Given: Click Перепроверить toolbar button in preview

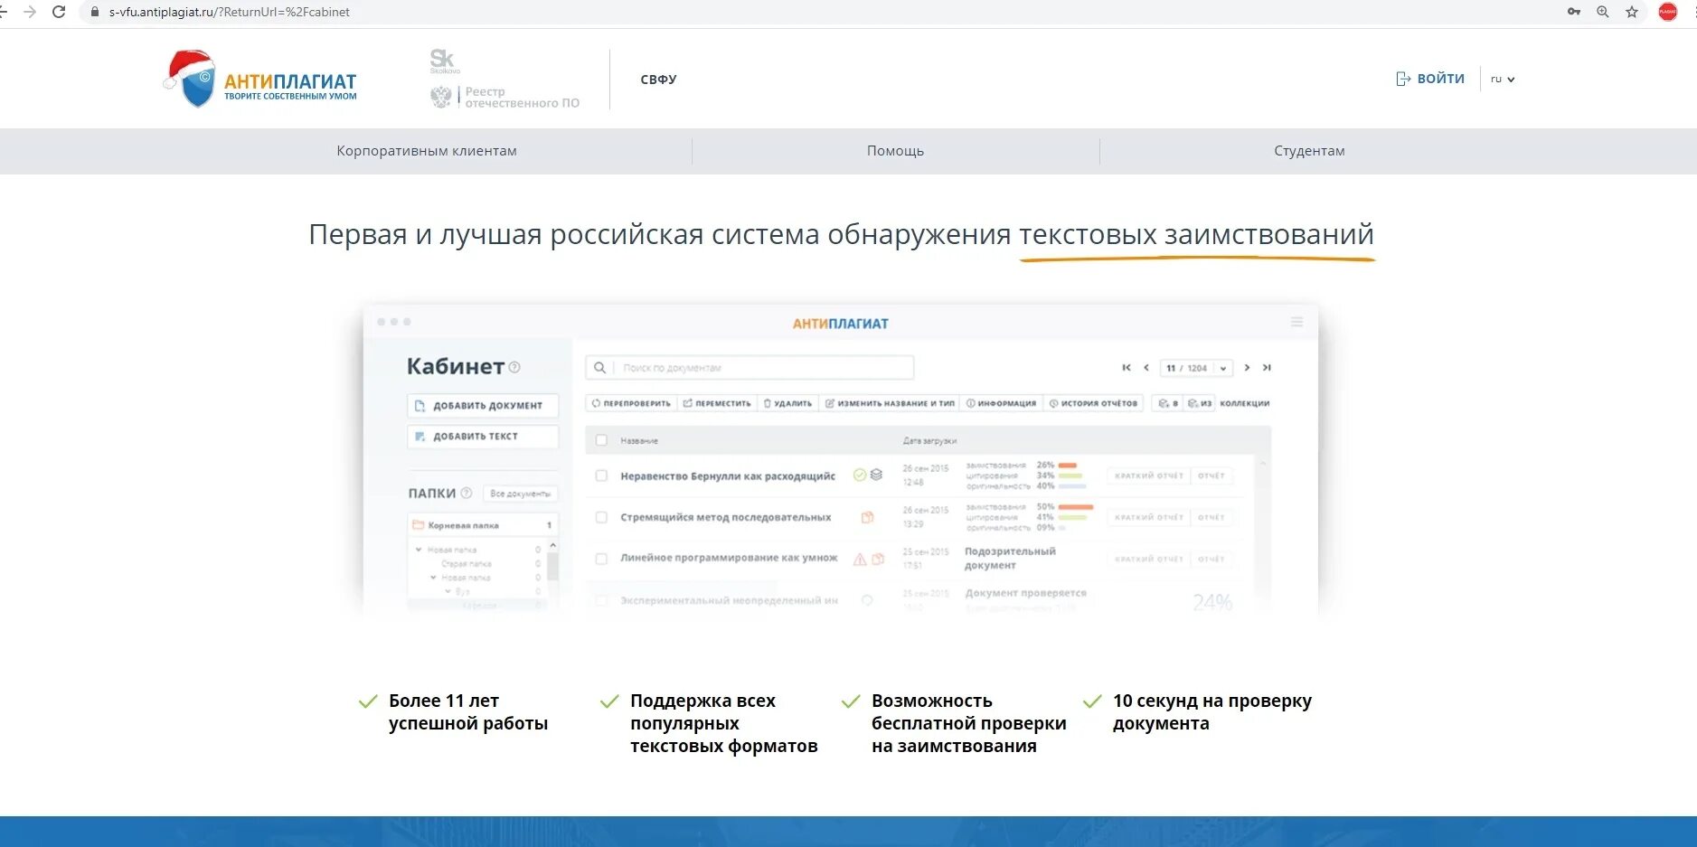Looking at the screenshot, I should click(631, 403).
